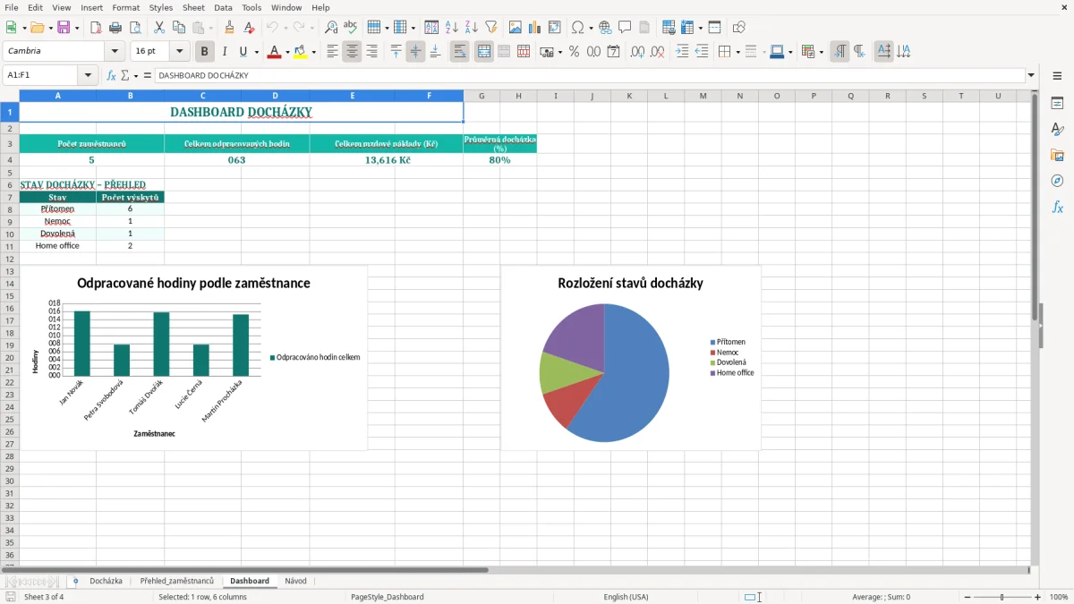Click 100% zoom level in status bar
The width and height of the screenshot is (1074, 604).
click(x=1059, y=597)
